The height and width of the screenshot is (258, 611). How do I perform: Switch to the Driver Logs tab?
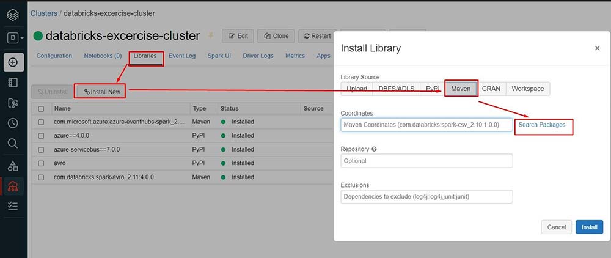point(258,56)
